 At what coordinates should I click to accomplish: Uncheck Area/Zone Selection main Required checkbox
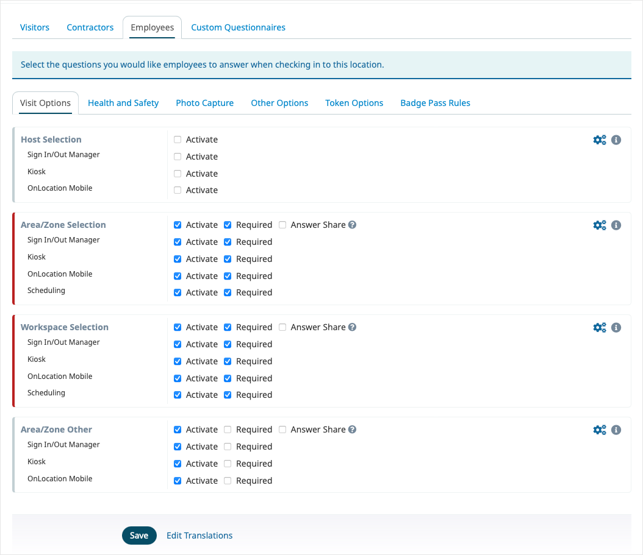coord(228,225)
